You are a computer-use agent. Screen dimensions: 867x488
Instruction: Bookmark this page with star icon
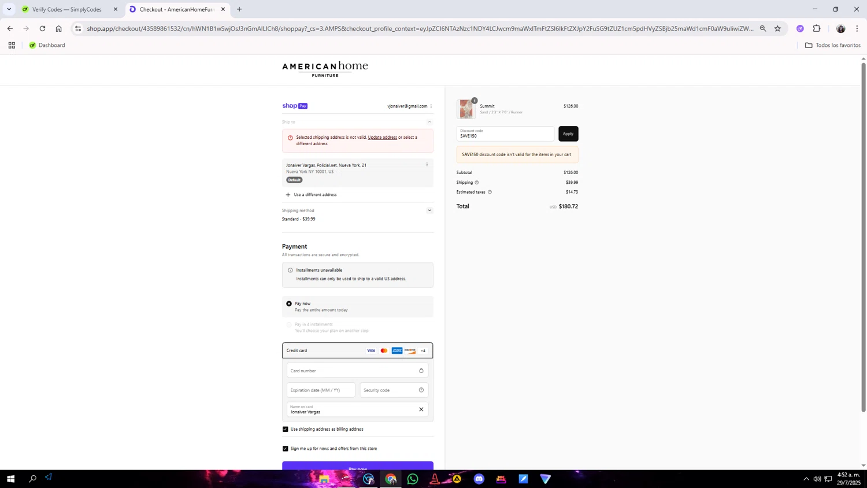[777, 28]
